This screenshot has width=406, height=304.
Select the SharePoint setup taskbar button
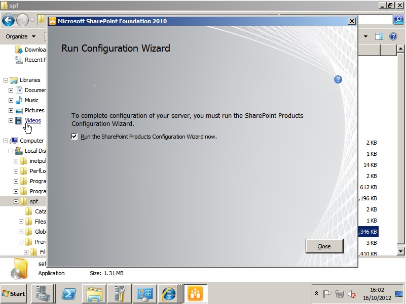coord(195,294)
